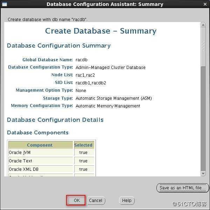Click the Node List label
Image resolution: width=210 pixels, height=210 pixels.
tap(62, 75)
